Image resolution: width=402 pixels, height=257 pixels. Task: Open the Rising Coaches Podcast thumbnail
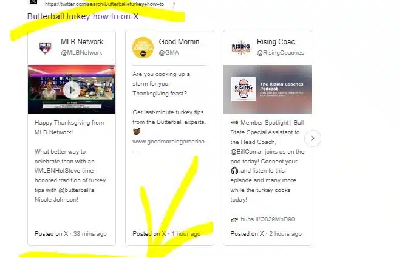(x=267, y=89)
